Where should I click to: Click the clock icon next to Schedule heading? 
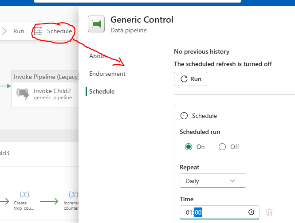[x=184, y=116]
